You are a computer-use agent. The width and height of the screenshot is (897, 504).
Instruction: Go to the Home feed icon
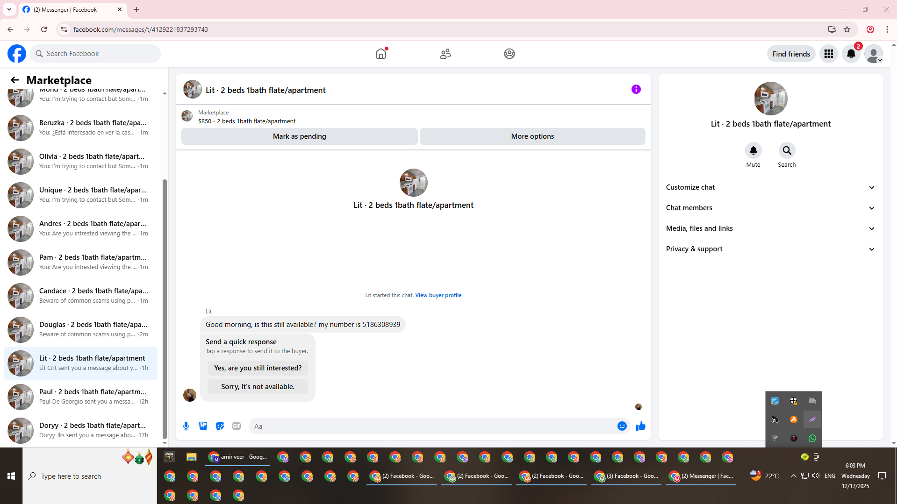click(381, 54)
